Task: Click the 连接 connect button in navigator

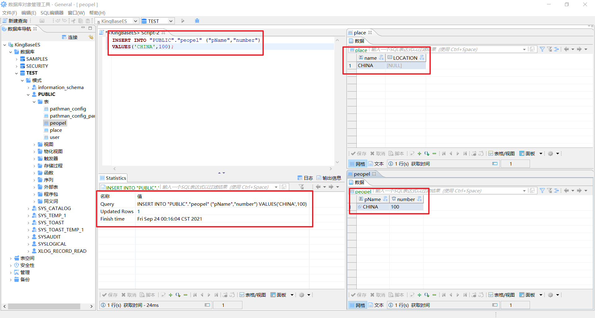Action: 70,37
